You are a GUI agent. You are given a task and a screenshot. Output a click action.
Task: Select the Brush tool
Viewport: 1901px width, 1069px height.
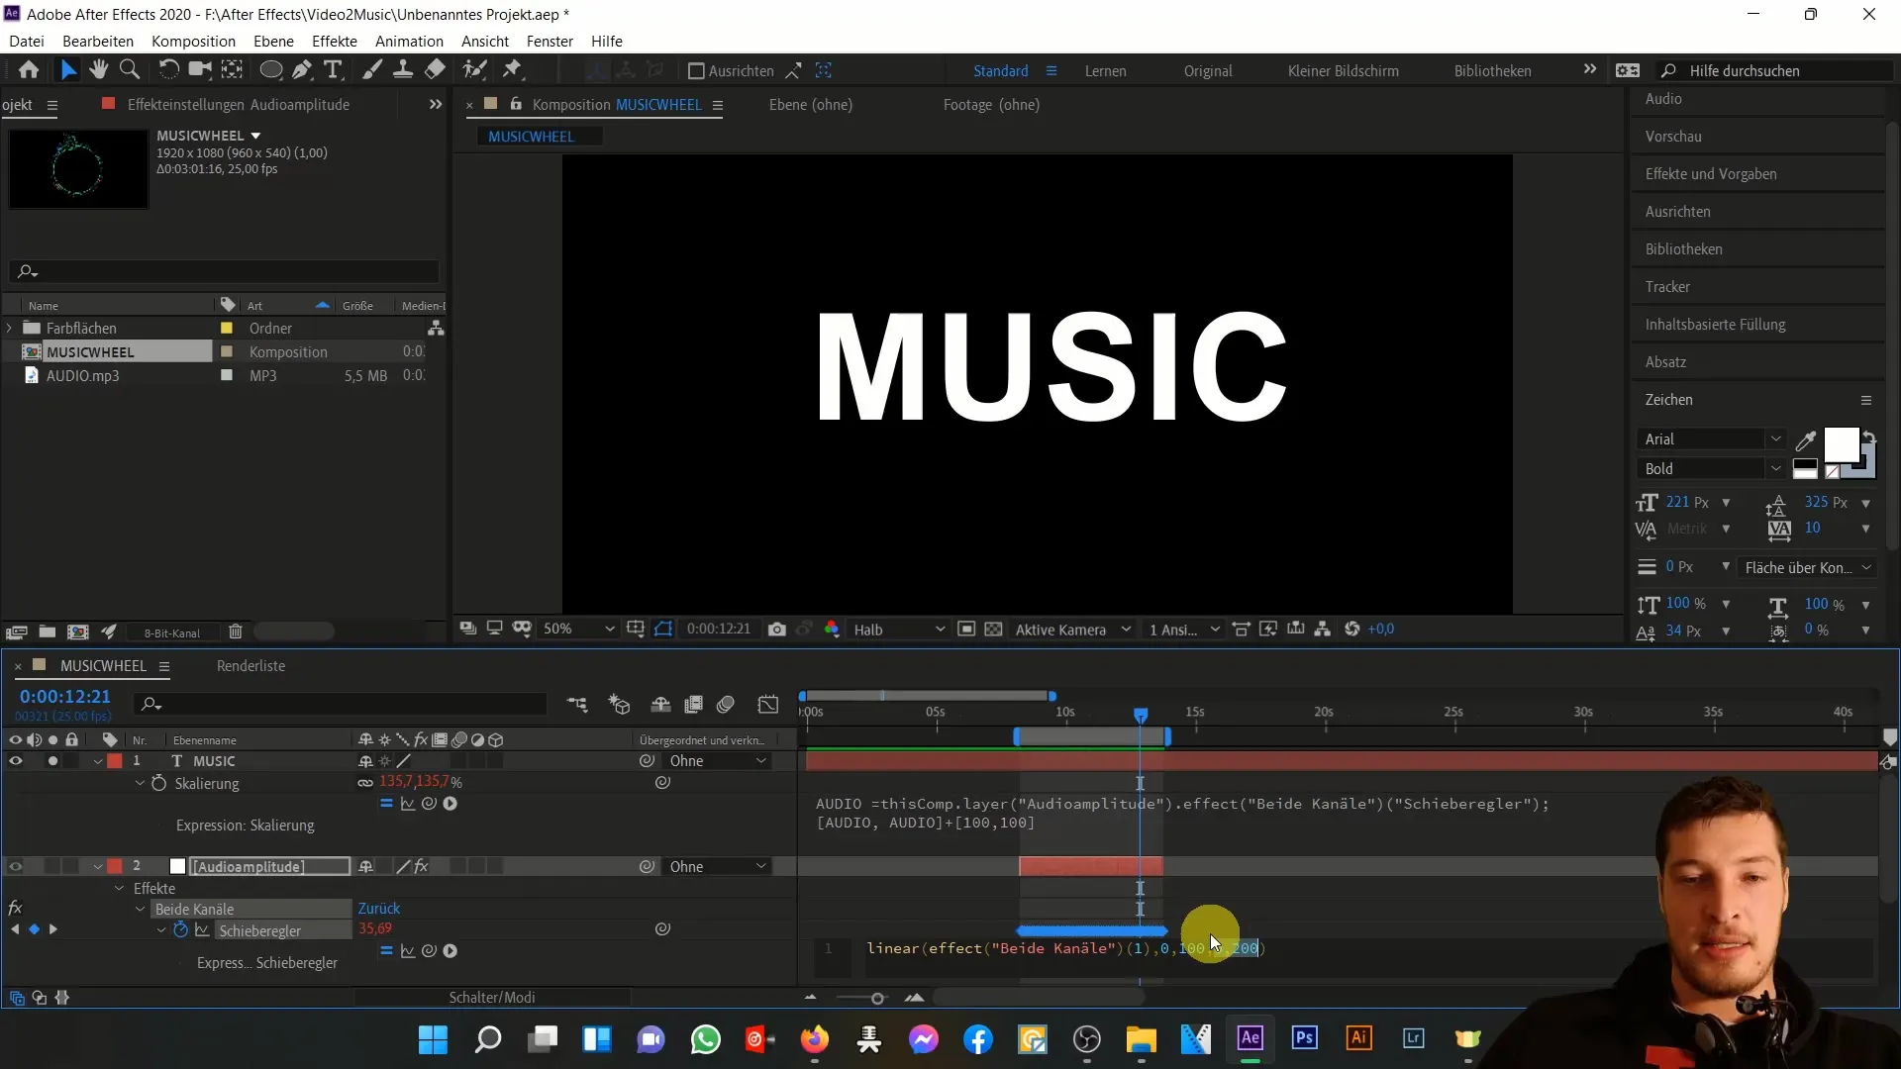click(372, 70)
